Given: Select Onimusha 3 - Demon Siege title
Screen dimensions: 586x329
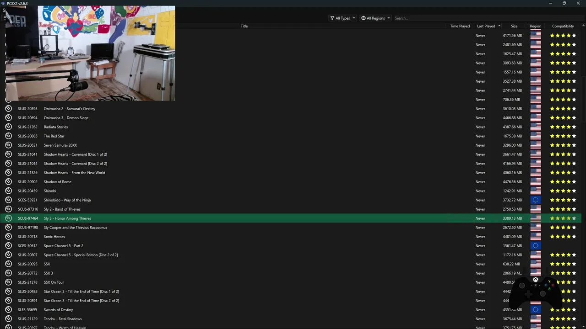Looking at the screenshot, I should [66, 118].
